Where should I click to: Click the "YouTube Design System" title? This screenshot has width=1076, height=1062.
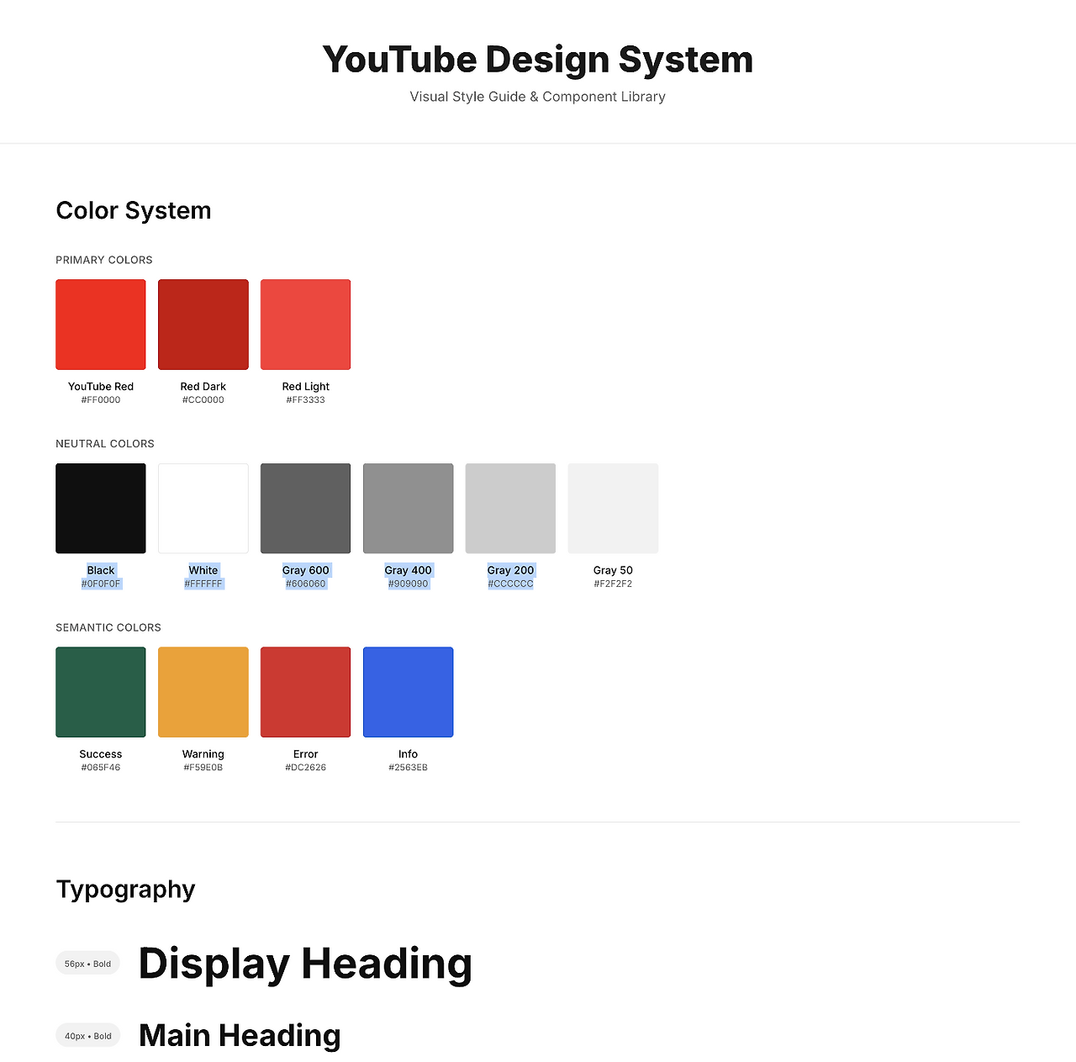tap(538, 60)
